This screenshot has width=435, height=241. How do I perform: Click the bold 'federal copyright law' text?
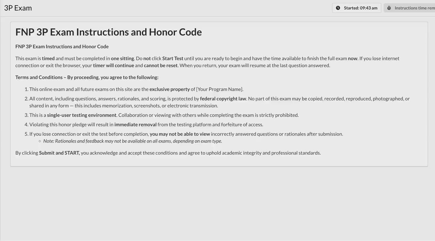[x=223, y=99]
